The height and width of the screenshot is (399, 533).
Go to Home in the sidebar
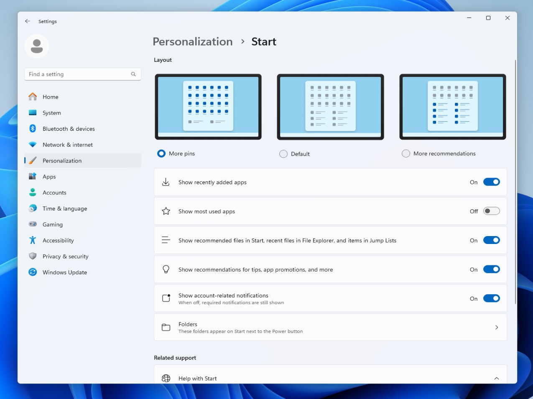click(x=33, y=97)
